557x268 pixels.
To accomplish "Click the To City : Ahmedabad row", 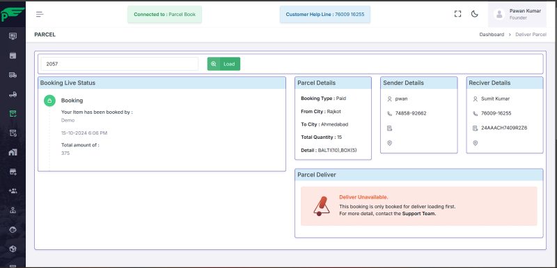I will click(324, 124).
